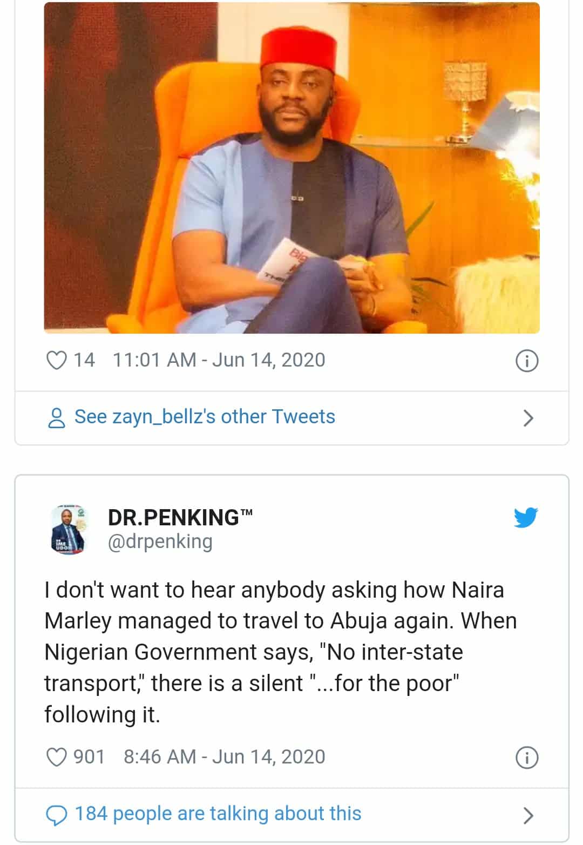Tap the 901 likes count
The image size is (583, 845).
(89, 757)
